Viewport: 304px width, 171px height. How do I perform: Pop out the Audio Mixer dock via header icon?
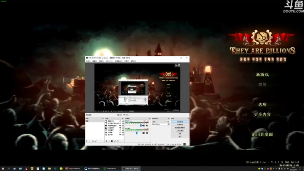point(150,119)
